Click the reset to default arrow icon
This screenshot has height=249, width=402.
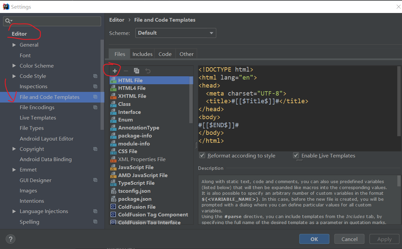tap(148, 71)
